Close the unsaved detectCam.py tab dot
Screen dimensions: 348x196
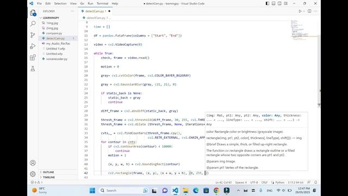coord(109,11)
